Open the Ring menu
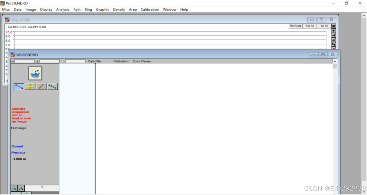Image resolution: width=367 pixels, height=195 pixels. point(88,10)
